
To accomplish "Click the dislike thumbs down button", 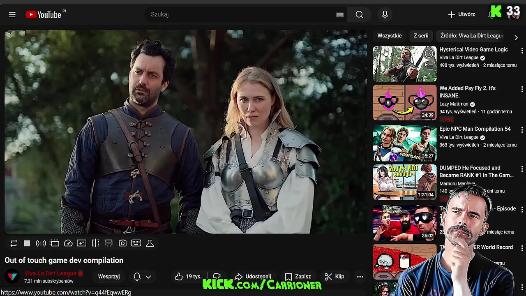I will click(x=217, y=277).
